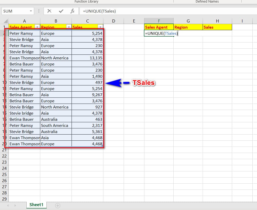Expand the Name Box dropdown arrow
The width and height of the screenshot is (257, 210).
31,11
